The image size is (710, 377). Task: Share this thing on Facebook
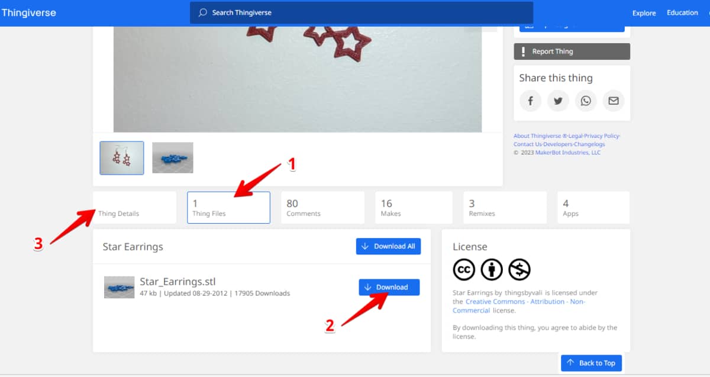(531, 101)
